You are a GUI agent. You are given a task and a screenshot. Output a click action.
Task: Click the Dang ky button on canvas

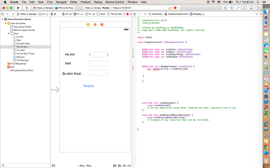point(89,85)
